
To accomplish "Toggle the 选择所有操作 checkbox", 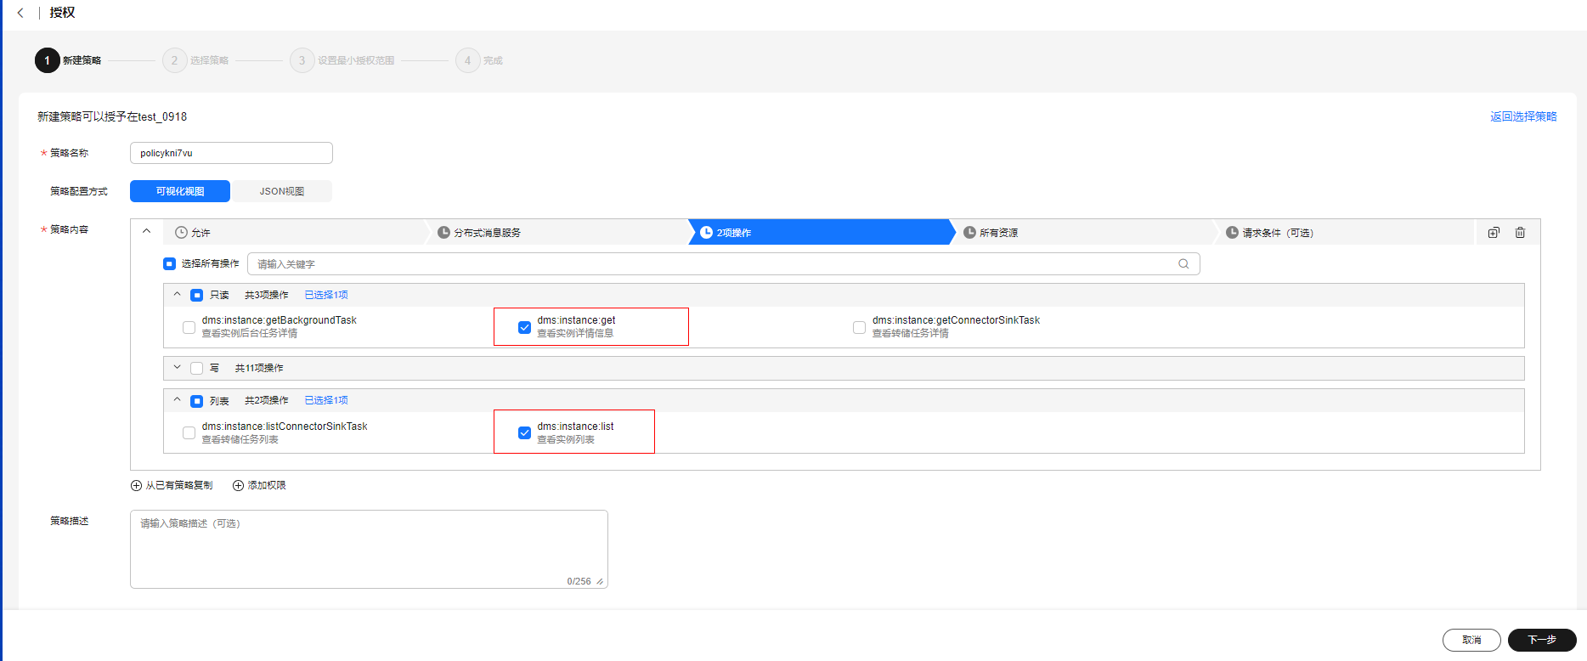I will (x=169, y=264).
